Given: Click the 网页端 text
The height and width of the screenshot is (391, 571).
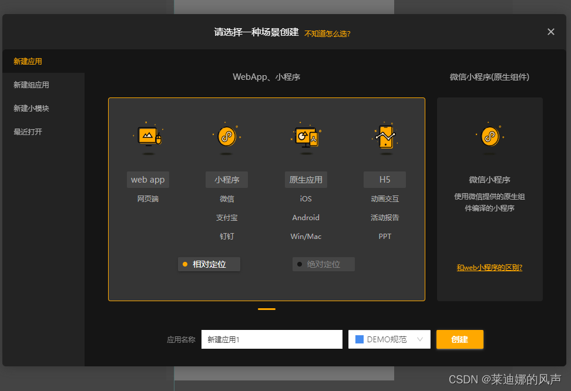Looking at the screenshot, I should tap(148, 199).
